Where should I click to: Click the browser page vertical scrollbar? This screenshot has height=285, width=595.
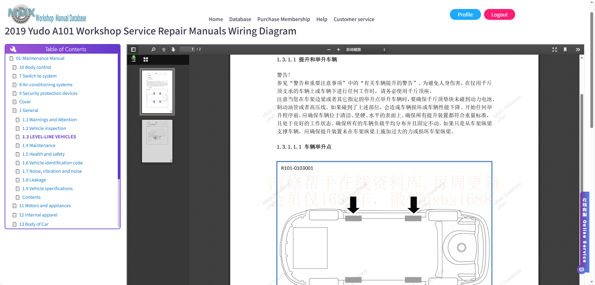click(592, 70)
